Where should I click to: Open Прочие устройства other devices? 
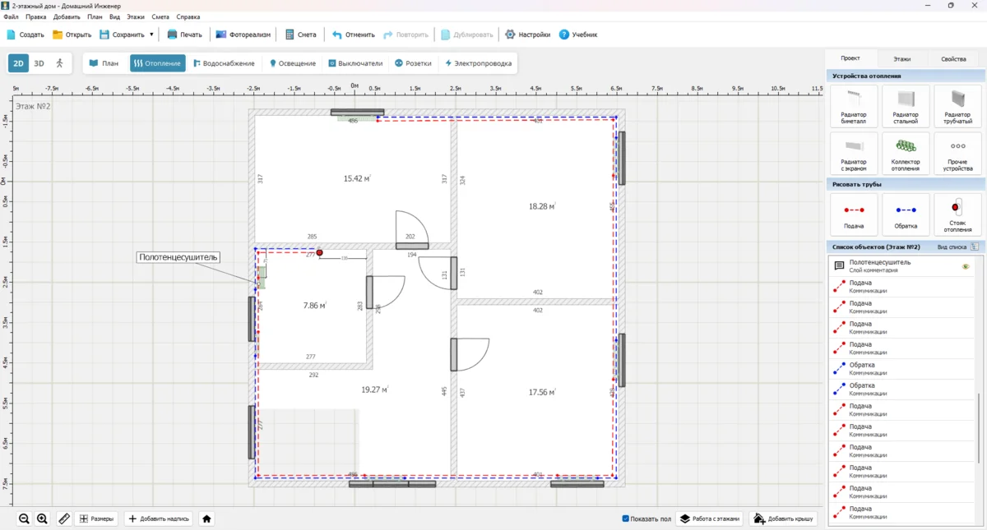[958, 154]
